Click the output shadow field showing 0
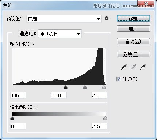 tap(18, 126)
